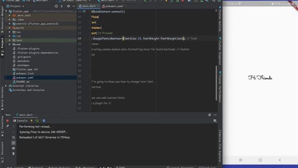
Task: Open the device selector dropdown
Action: tap(75, 1)
